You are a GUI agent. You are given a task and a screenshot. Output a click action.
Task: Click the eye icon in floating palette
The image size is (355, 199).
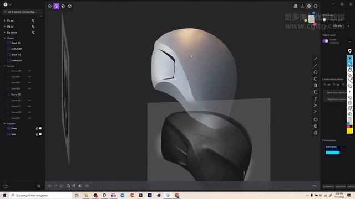point(350,59)
